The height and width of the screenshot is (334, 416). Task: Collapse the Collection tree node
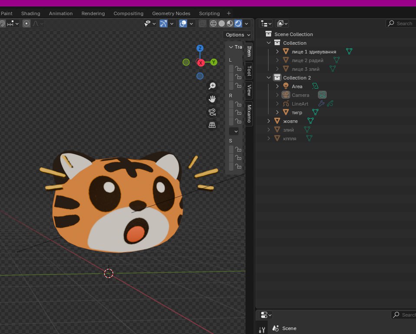click(x=269, y=43)
